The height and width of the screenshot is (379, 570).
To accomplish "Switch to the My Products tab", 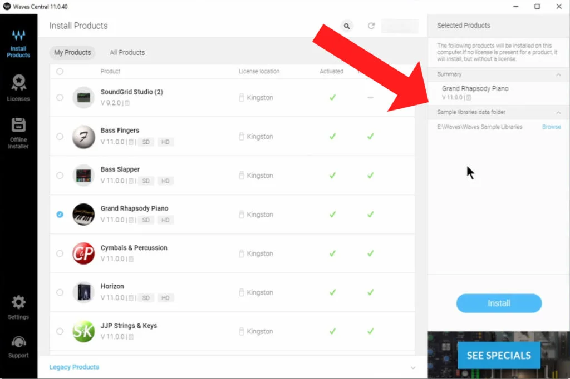I will pos(72,53).
